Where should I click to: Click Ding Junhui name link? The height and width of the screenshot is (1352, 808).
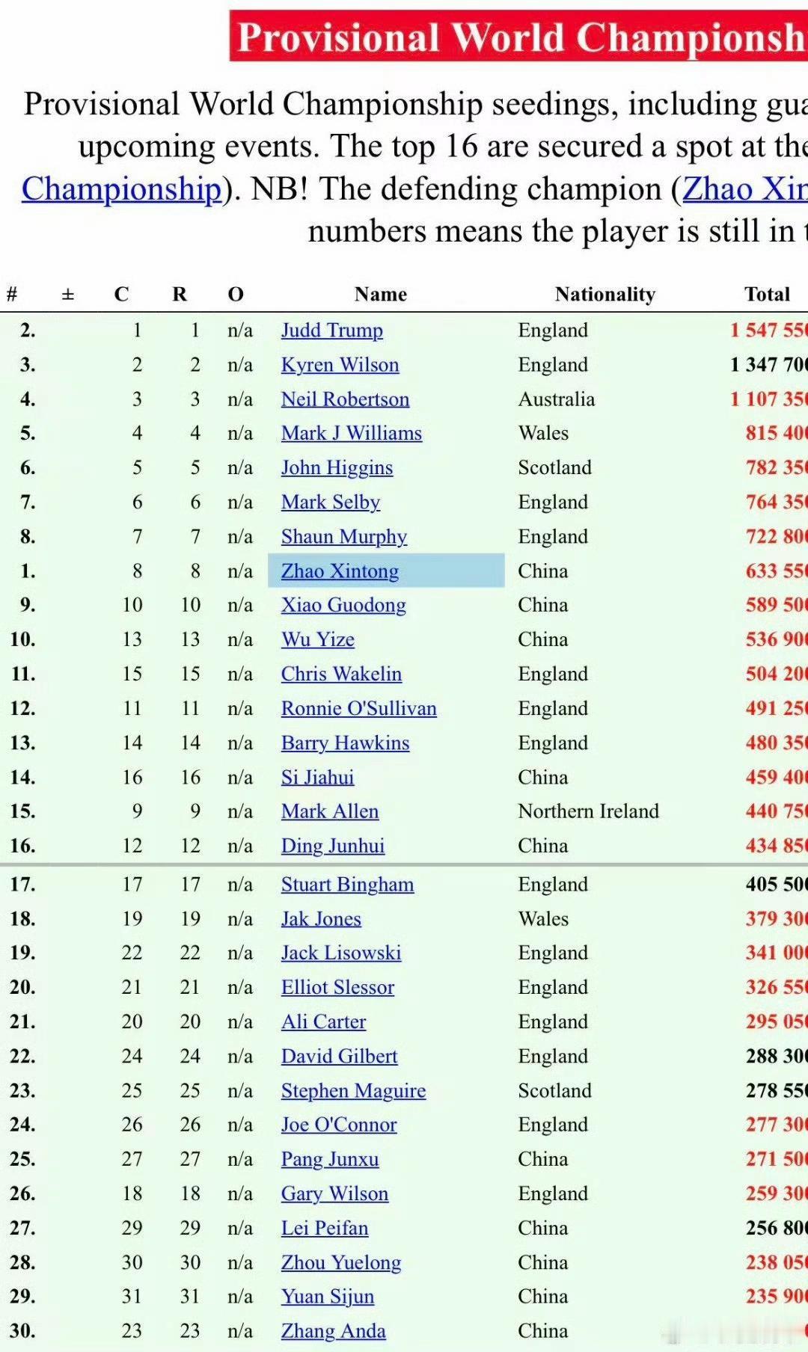click(332, 846)
